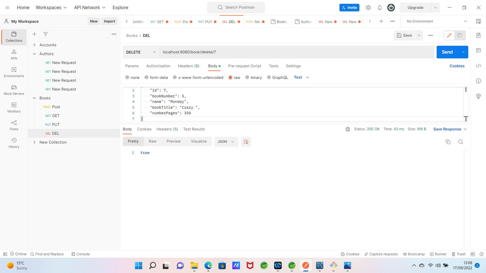Viewport: 486px width, 273px height.
Task: Click the Search Postman box
Action: 236,8
